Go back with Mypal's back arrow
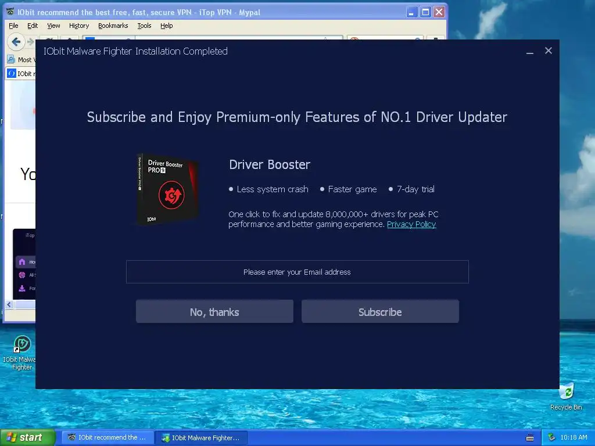This screenshot has height=446, width=595. (16, 42)
